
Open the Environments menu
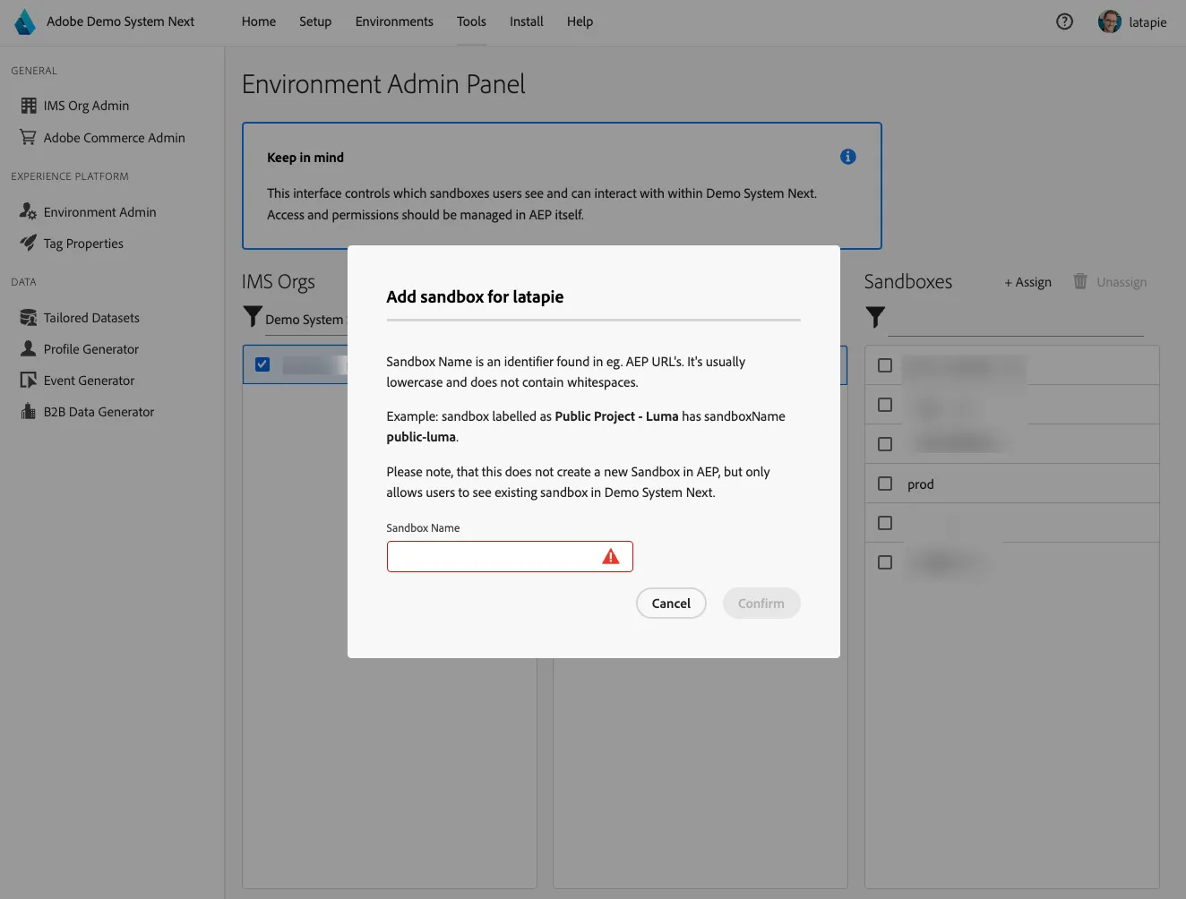[394, 21]
